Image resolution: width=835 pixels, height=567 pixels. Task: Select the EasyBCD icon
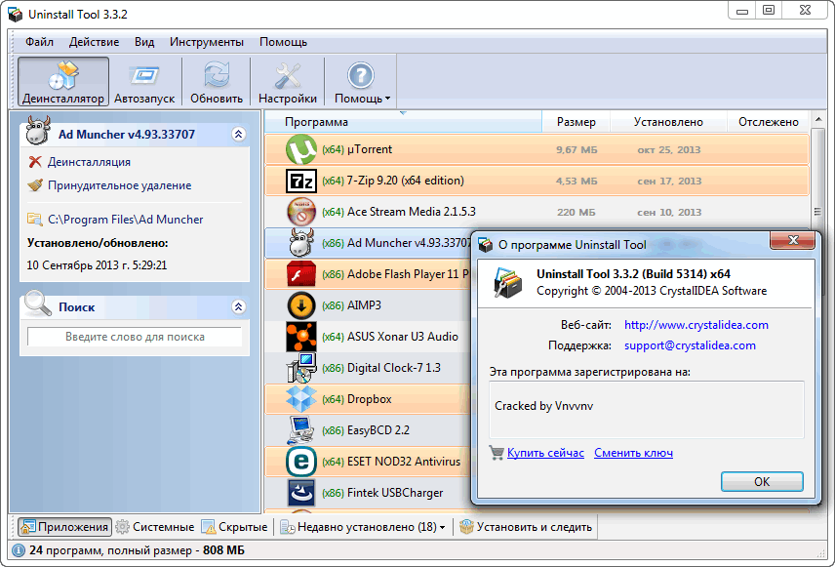[300, 430]
